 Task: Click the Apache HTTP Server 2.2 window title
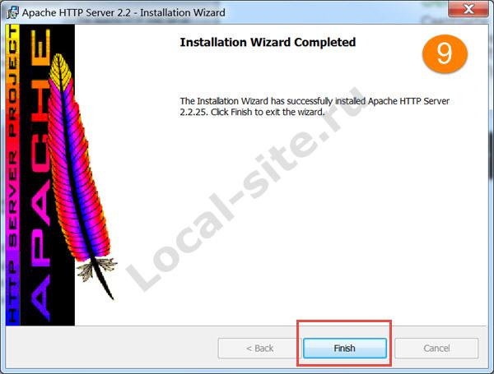tap(123, 12)
